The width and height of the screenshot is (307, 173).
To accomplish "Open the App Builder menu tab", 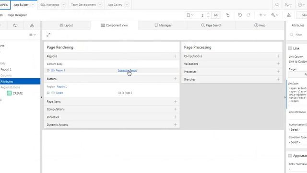I will [x=21, y=5].
